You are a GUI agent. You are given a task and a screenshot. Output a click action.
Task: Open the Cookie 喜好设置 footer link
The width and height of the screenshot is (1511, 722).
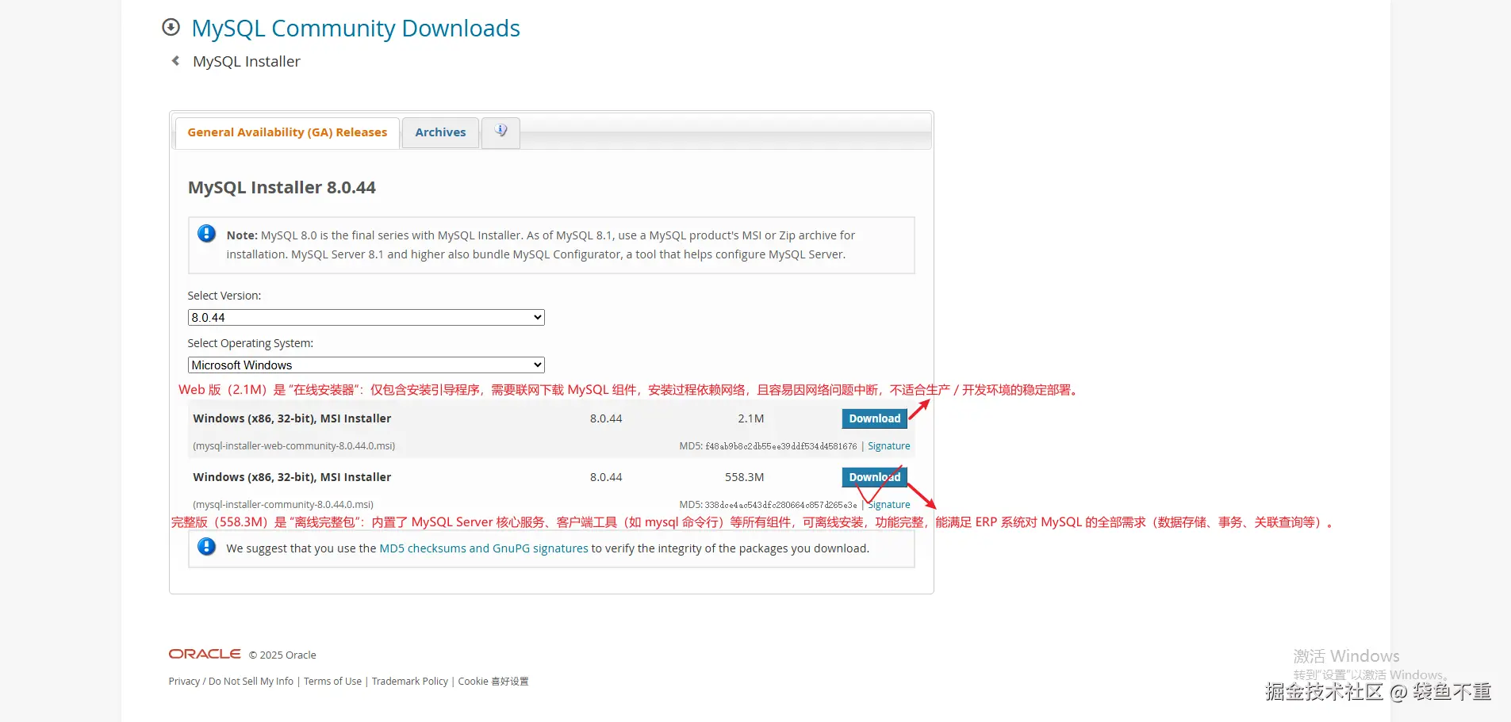tap(493, 682)
